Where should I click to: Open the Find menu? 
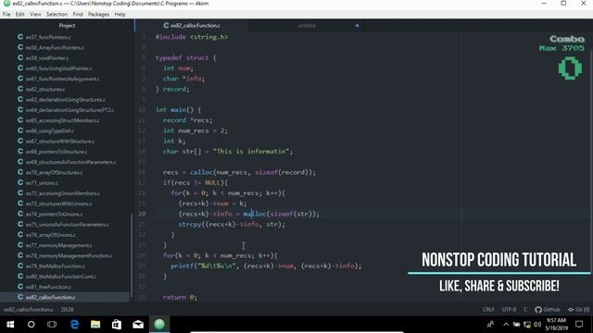78,15
